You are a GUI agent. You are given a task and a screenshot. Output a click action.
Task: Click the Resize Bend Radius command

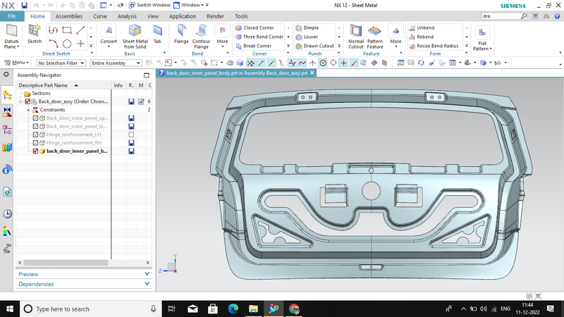[x=434, y=46]
